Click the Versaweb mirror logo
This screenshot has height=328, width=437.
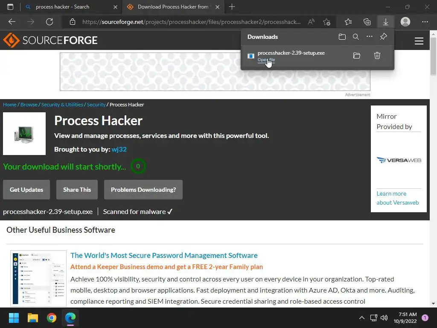pos(399,160)
